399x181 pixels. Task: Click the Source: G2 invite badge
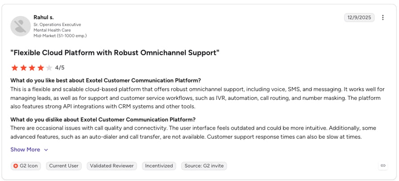pos(204,166)
